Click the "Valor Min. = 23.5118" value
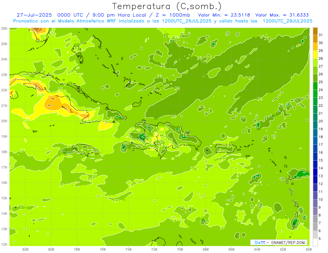The image size is (328, 253). point(224,15)
